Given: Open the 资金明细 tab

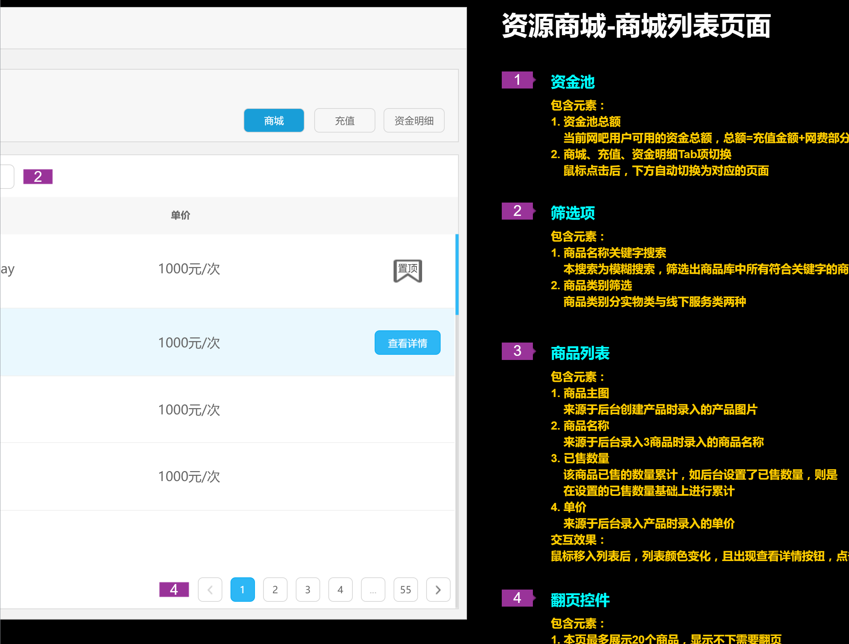Looking at the screenshot, I should [x=414, y=120].
